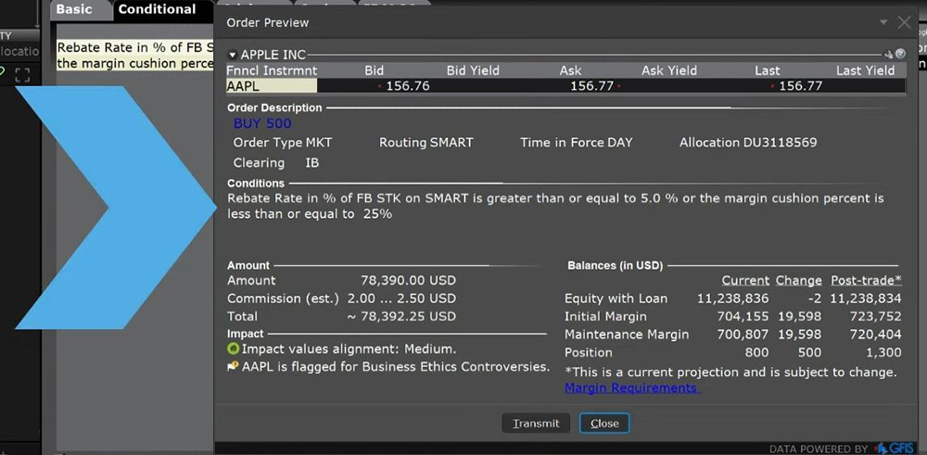Image resolution: width=927 pixels, height=455 pixels.
Task: Click the business ethics controversy flag icon
Action: [x=233, y=367]
